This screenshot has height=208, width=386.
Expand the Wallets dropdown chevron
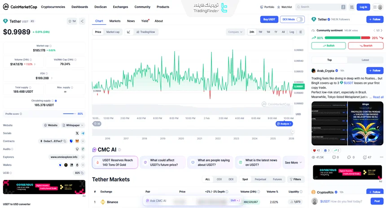83,165
